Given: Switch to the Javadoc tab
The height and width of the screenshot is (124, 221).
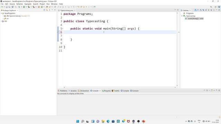Looking at the screenshot, I should pyautogui.click(x=73, y=91).
